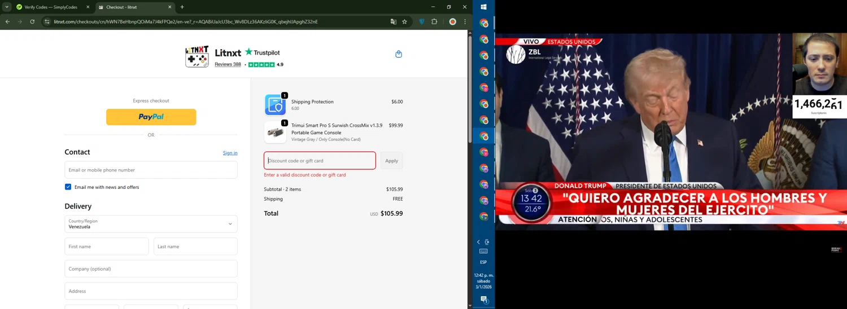The width and height of the screenshot is (847, 309).
Task: Click the $6.00 shipping protection price
Action: click(397, 101)
